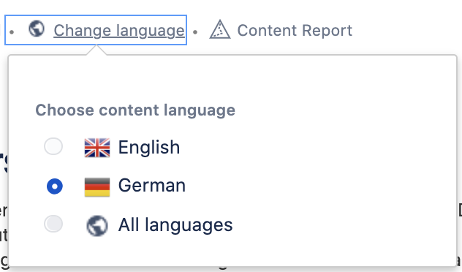
Task: Select the German radio button
Action: click(55, 186)
